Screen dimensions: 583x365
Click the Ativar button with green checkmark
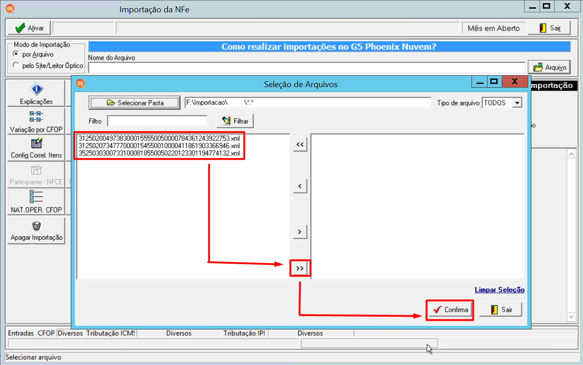tap(29, 28)
